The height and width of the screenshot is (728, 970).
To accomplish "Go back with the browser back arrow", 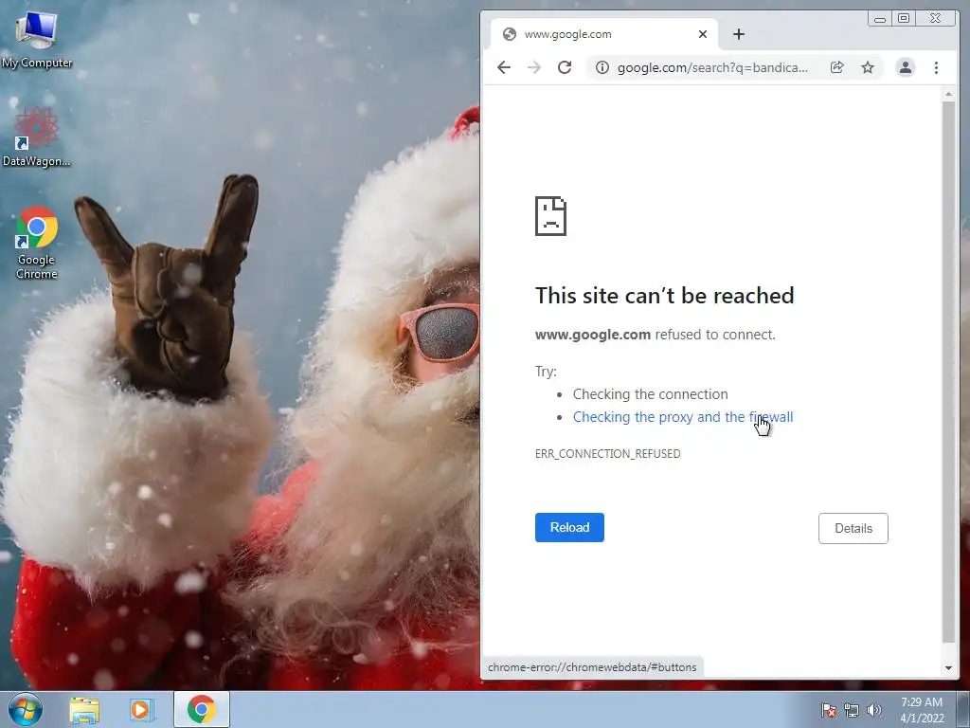I will click(x=504, y=67).
